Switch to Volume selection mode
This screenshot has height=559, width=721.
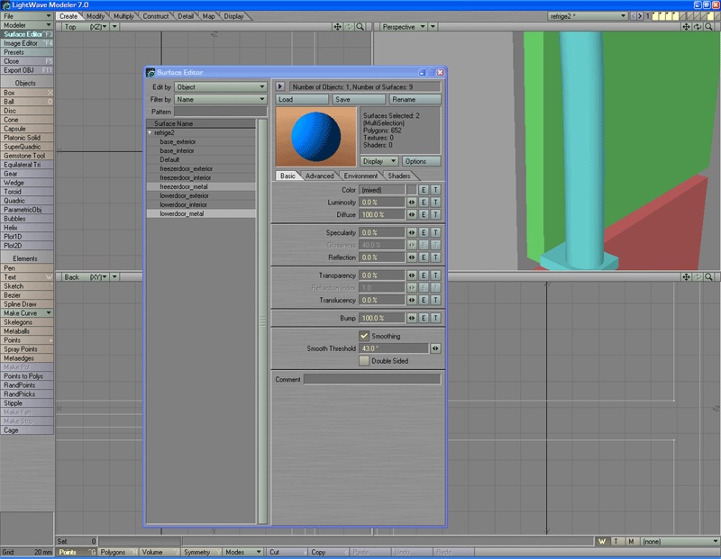click(x=160, y=552)
